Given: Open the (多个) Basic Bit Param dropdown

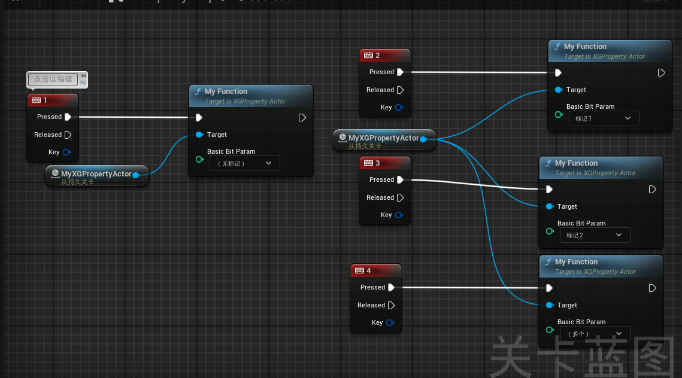Looking at the screenshot, I should [x=595, y=334].
